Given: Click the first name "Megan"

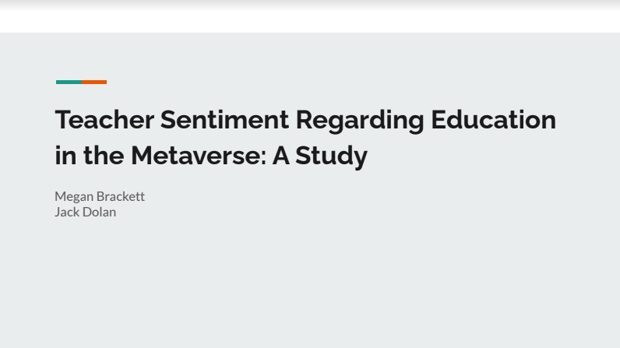Looking at the screenshot, I should pos(74,196).
